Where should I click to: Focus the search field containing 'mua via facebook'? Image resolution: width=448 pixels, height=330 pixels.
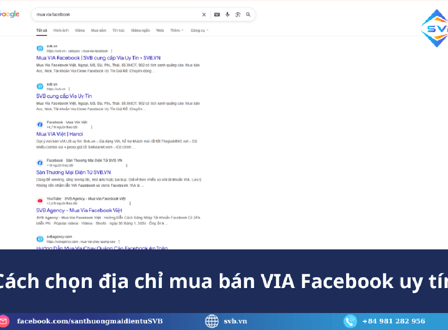click(113, 15)
